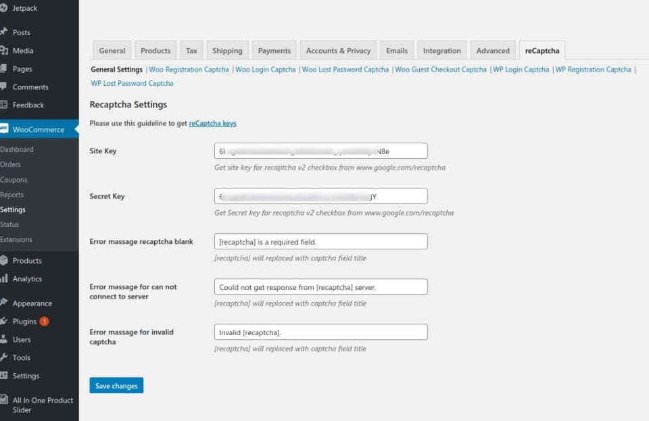Screen dimensions: 649x421
Task: Click the WooCommerce logo icon
Action: pos(4,128)
